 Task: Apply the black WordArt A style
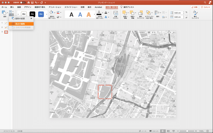(x=71, y=14)
